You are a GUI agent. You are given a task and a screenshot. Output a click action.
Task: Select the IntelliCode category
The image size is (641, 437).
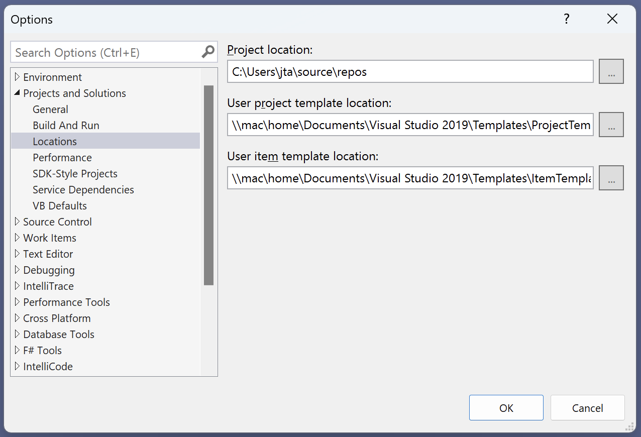click(x=48, y=366)
